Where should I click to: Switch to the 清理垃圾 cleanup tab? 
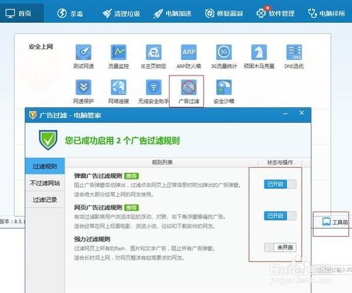pos(121,14)
